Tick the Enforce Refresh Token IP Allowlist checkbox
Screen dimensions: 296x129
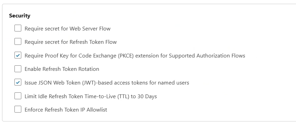coord(18,109)
